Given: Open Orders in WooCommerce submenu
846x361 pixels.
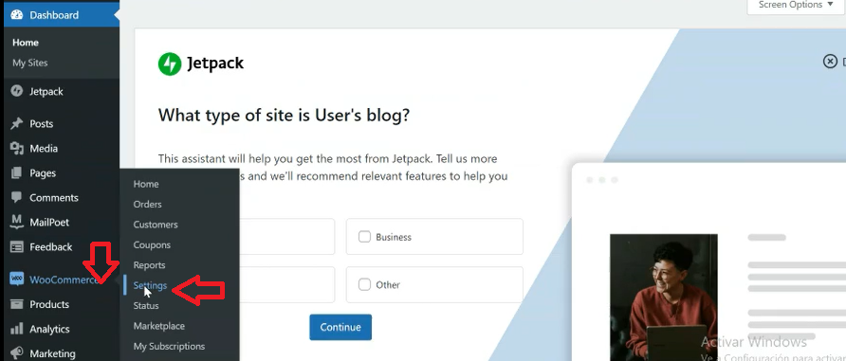Looking at the screenshot, I should coord(147,205).
